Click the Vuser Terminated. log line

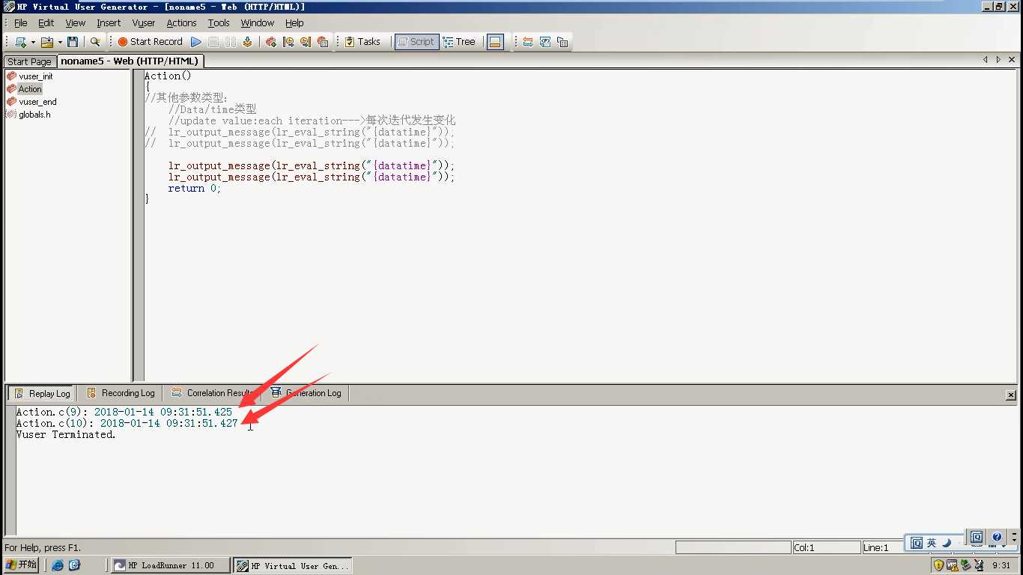(x=66, y=434)
